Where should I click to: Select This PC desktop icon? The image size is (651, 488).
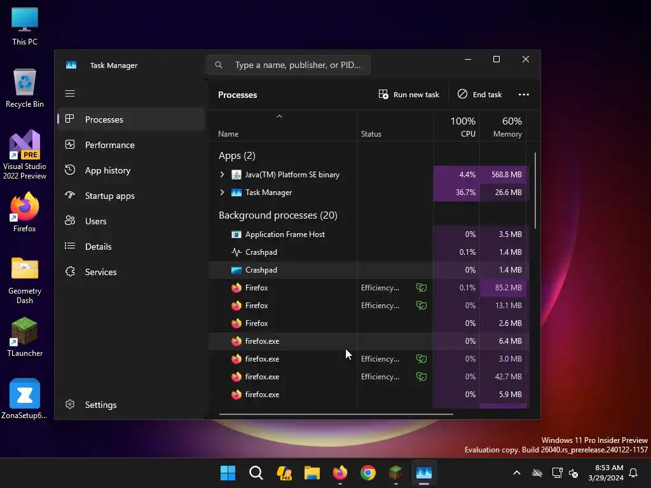(x=25, y=27)
